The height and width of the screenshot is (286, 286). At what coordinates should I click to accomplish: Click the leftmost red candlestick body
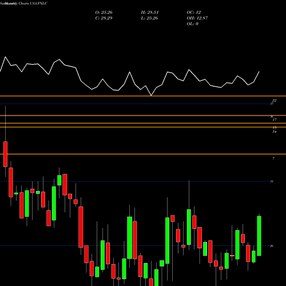coord(5,154)
